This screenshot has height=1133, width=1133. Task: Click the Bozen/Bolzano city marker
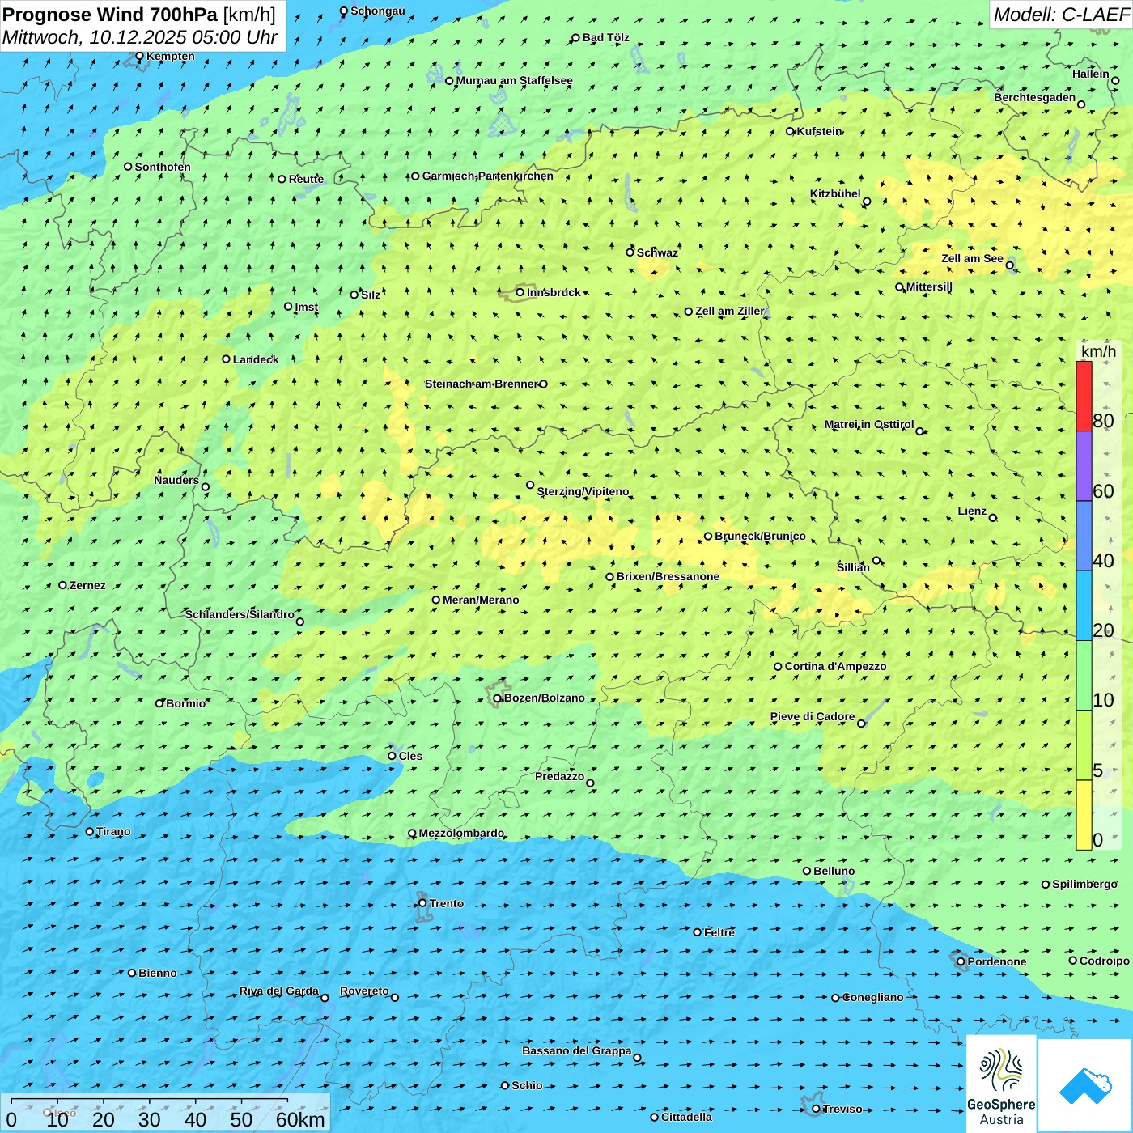498,698
